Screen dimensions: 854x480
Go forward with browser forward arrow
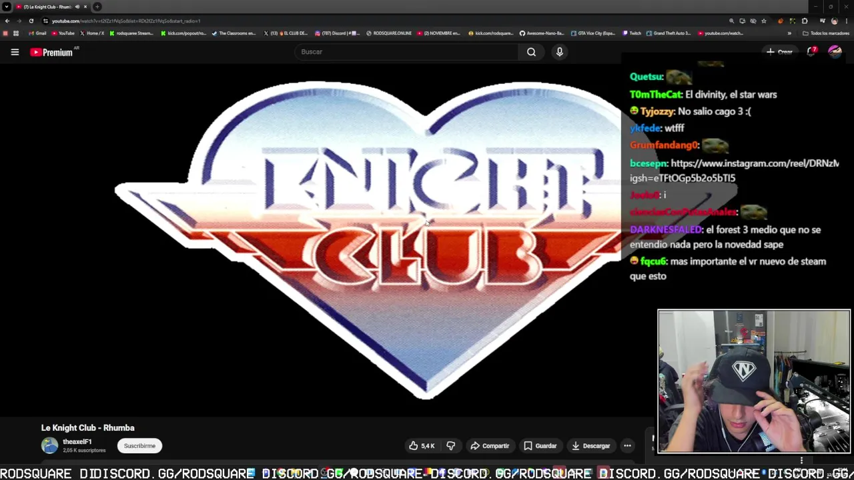(x=19, y=21)
